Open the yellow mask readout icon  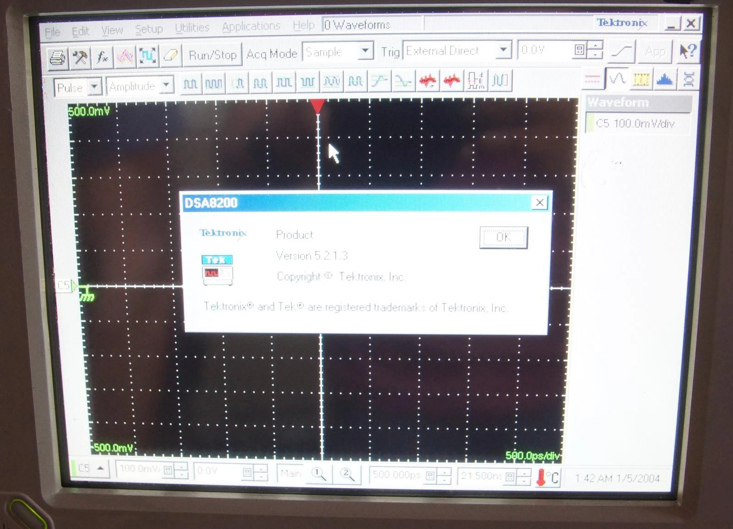click(x=641, y=80)
